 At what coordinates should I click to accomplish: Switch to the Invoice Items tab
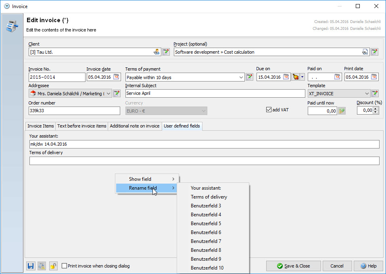click(x=40, y=126)
